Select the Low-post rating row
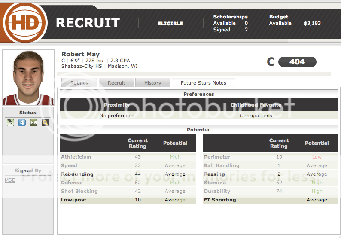 pos(128,200)
